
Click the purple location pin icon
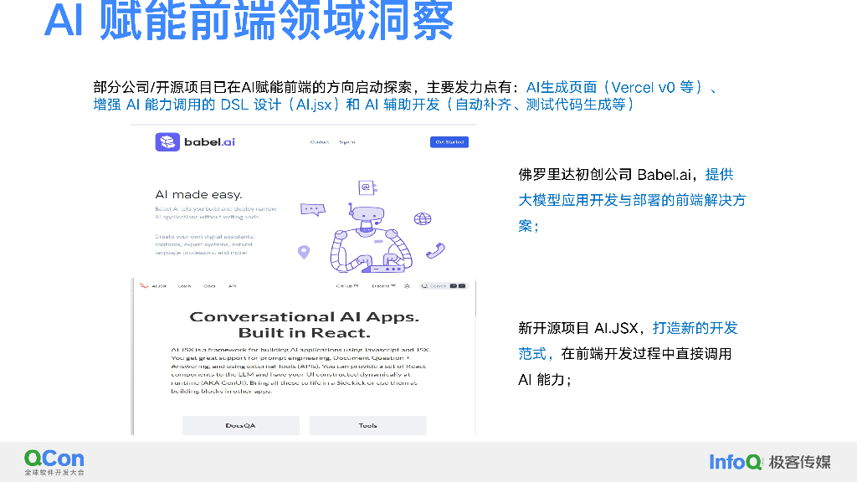point(304,252)
